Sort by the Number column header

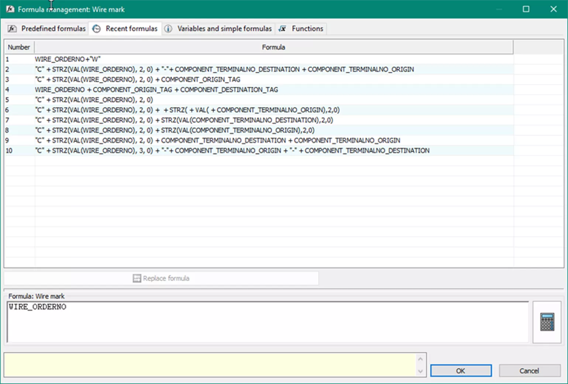(19, 47)
